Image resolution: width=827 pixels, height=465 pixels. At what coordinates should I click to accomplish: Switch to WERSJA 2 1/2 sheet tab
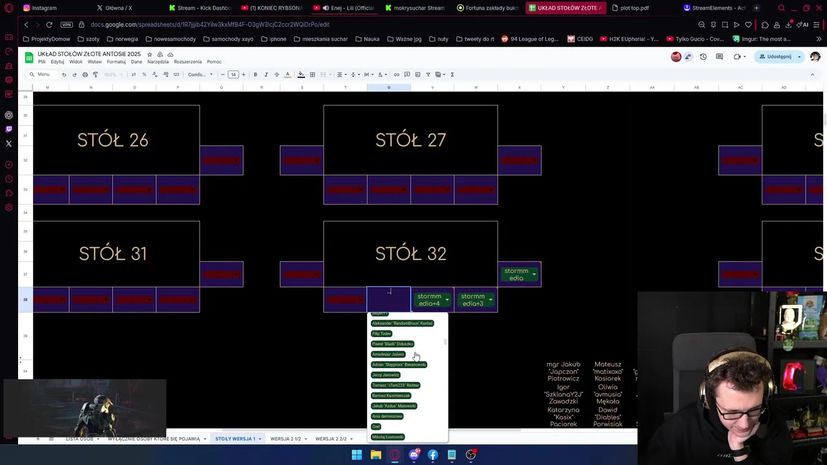(x=286, y=439)
